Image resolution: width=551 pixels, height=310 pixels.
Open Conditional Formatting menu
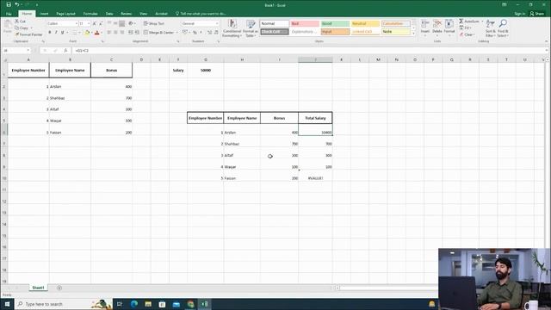(232, 28)
